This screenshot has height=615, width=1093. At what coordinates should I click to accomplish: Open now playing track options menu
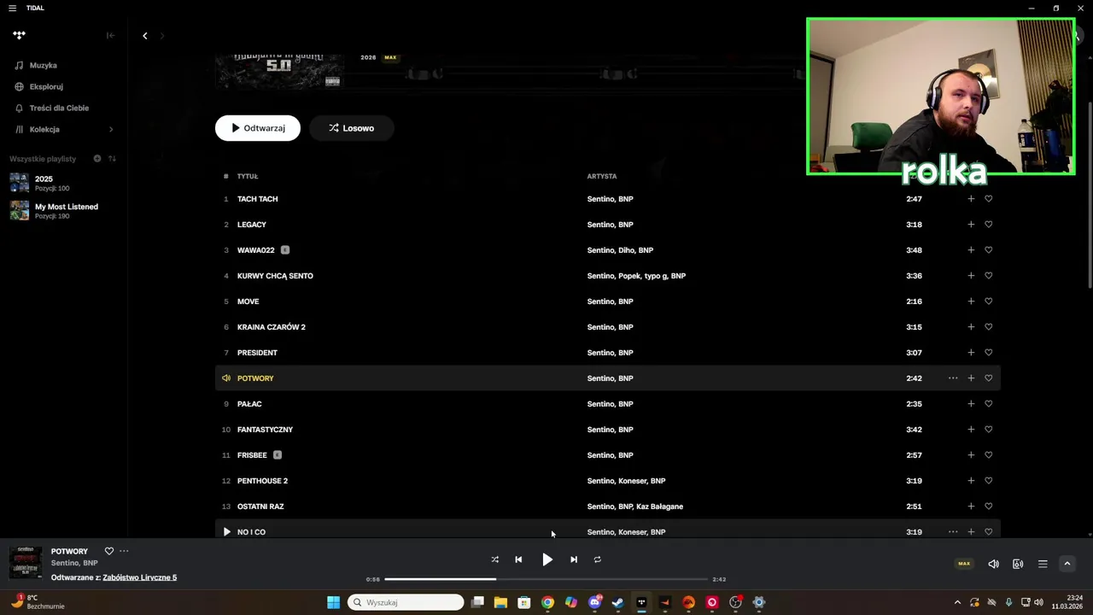click(x=124, y=551)
